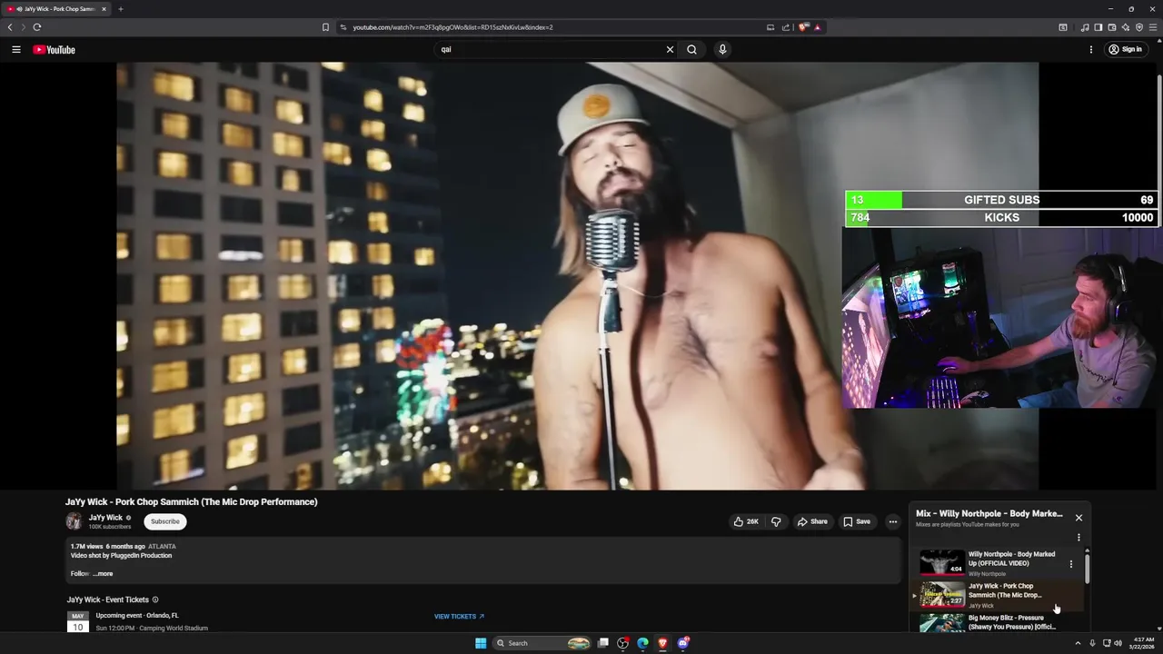Dislike the current video
The width and height of the screenshot is (1163, 654).
(x=776, y=521)
